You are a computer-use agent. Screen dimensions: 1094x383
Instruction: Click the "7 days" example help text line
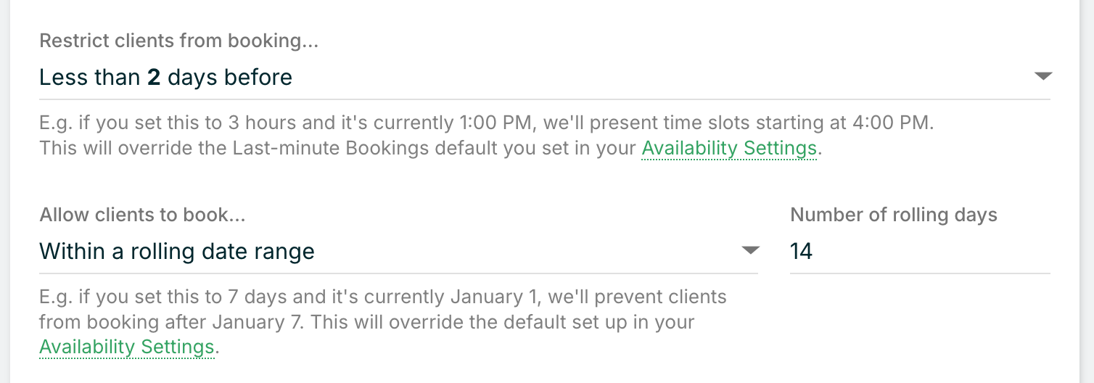click(382, 297)
